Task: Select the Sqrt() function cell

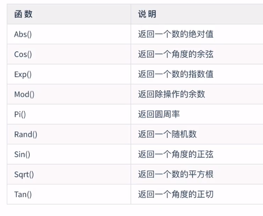Action: 24,174
